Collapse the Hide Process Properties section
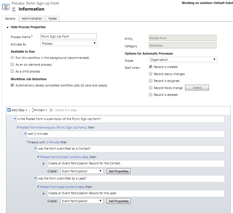The height and width of the screenshot is (213, 233). [x=7, y=27]
